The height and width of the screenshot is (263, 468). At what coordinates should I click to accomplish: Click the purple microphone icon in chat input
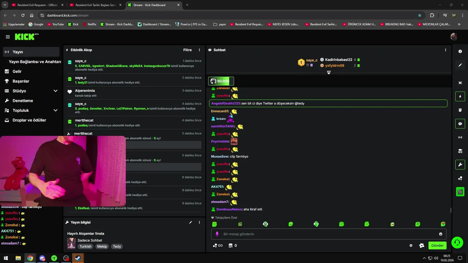[x=217, y=234]
